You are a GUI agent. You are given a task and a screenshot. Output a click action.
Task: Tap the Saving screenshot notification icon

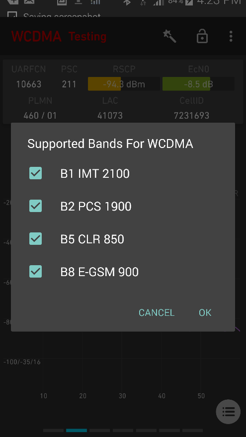[12, 14]
